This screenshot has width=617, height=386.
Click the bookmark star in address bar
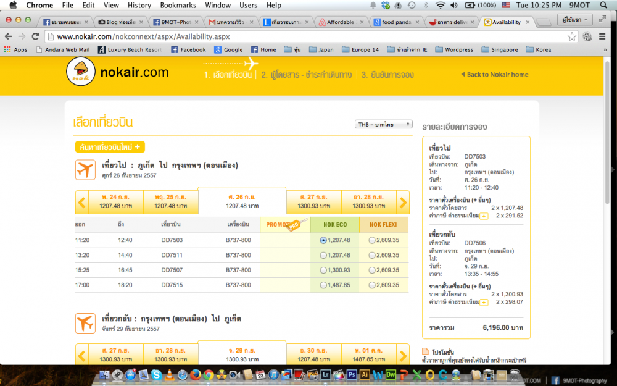tap(572, 36)
